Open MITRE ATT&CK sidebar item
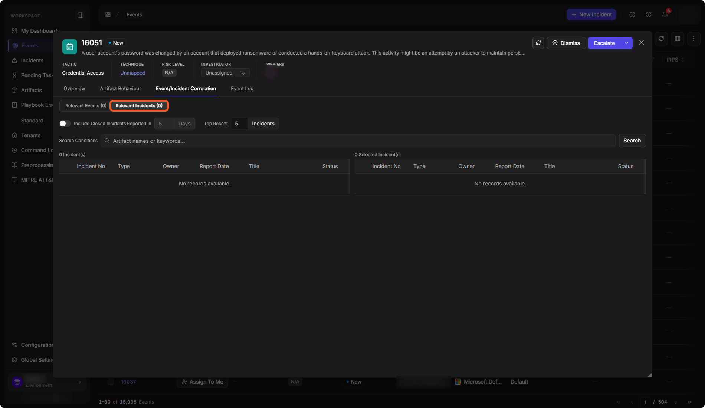 32,180
